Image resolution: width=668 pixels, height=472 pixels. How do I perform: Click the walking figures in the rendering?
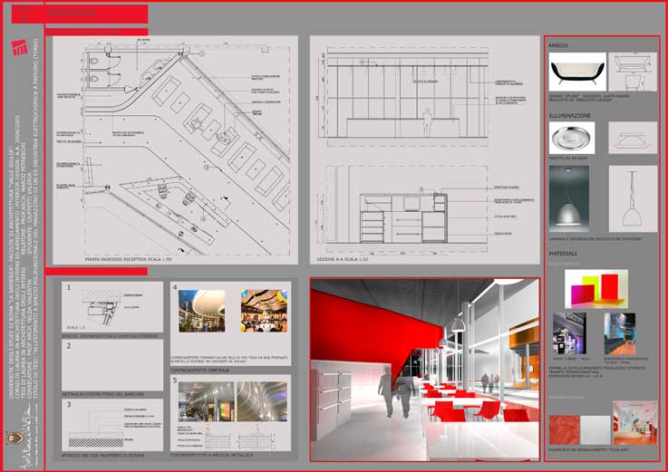click(396, 392)
